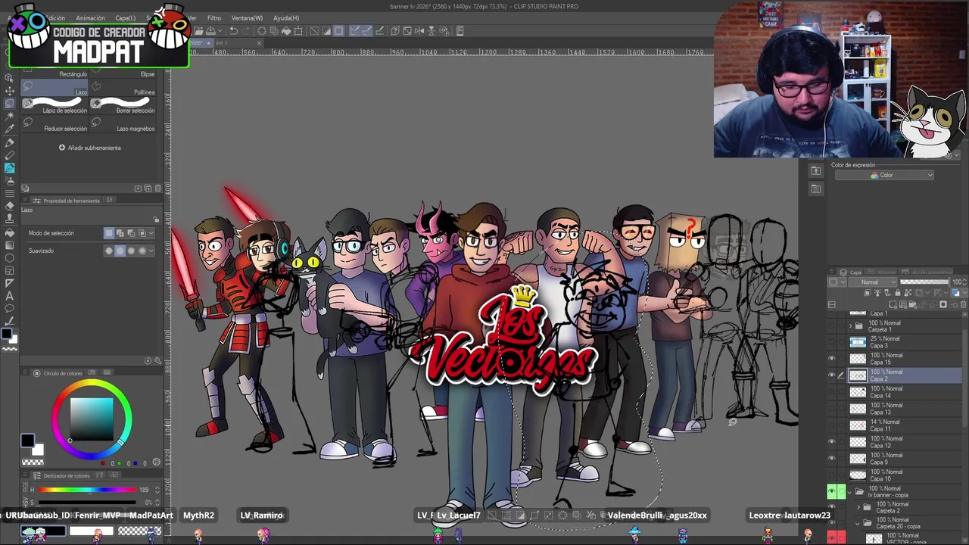The image size is (969, 545).
Task: Choose the Elipse selection sub tool
Action: (x=124, y=70)
